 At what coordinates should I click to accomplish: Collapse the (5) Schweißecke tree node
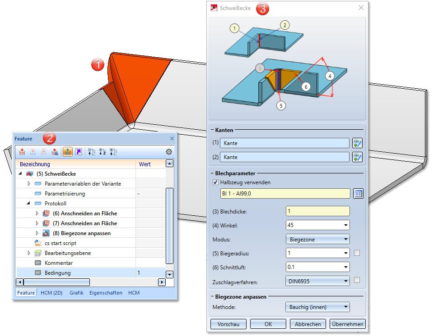tap(20, 173)
